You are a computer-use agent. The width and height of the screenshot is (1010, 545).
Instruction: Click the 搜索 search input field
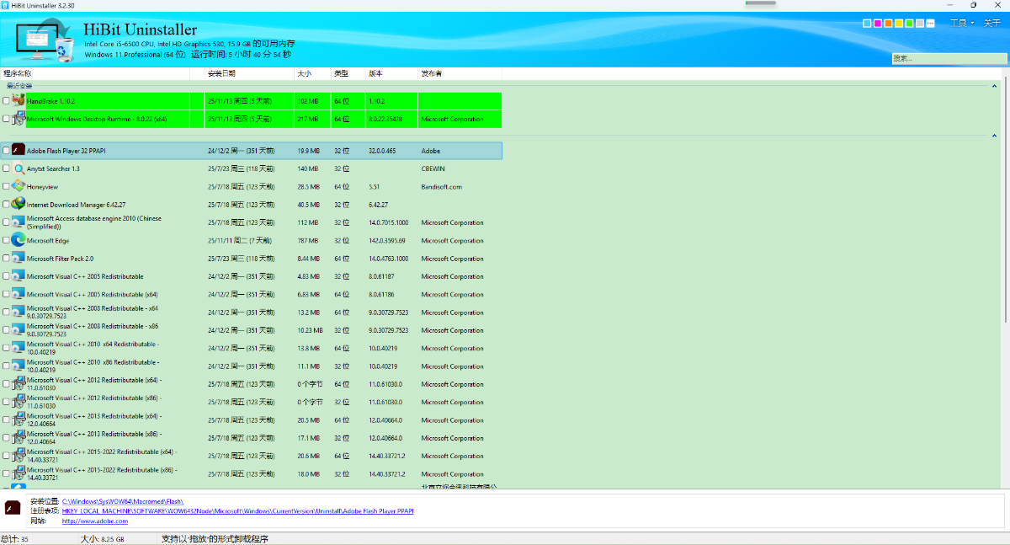948,59
